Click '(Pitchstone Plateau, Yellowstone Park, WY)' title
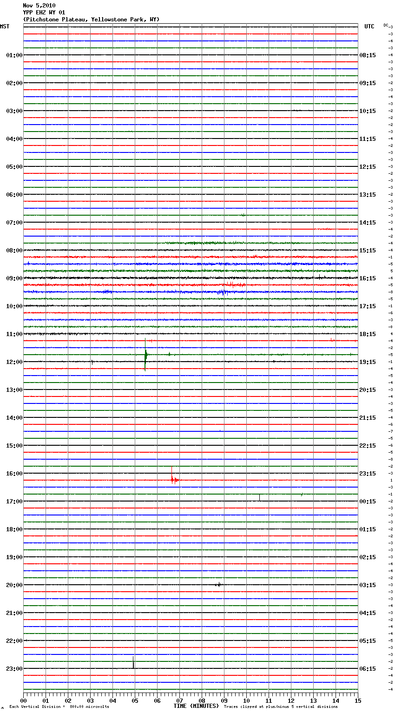The width and height of the screenshot is (395, 713). (91, 20)
